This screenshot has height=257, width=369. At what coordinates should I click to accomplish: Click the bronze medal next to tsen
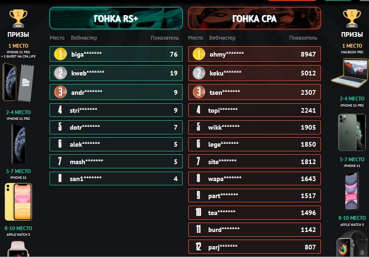[199, 92]
